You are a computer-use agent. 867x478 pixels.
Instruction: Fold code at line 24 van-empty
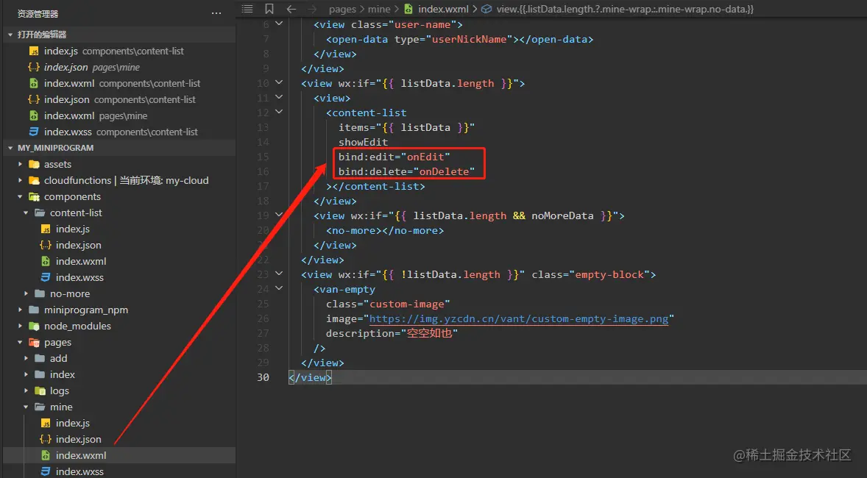(279, 288)
